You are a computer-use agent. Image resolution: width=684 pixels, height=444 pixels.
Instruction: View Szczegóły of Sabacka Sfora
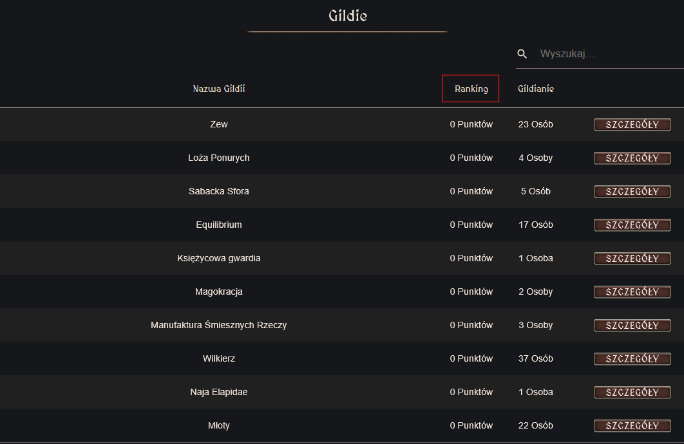632,192
